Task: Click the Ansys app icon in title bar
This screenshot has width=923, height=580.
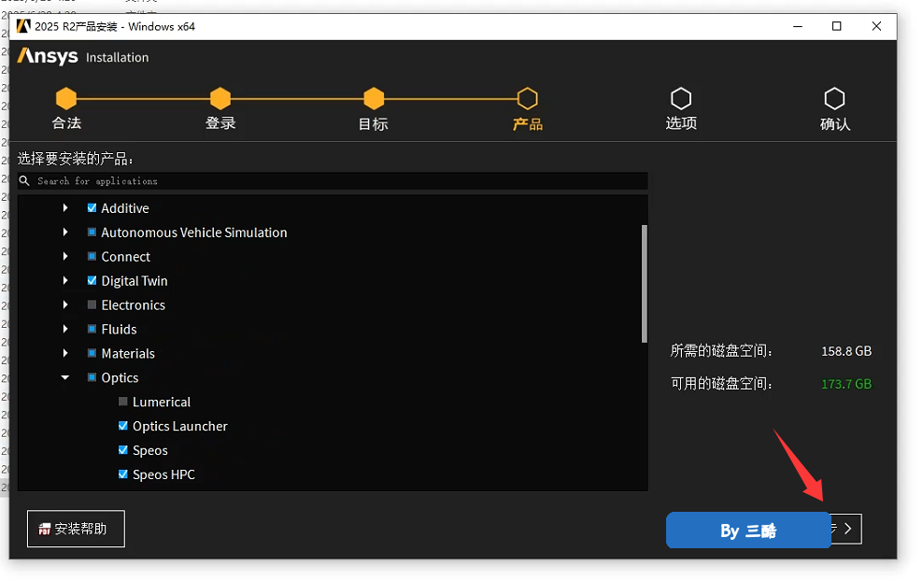Action: click(x=23, y=26)
